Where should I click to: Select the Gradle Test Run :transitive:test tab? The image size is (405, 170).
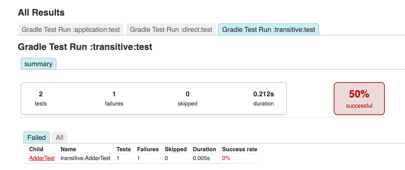tap(268, 29)
